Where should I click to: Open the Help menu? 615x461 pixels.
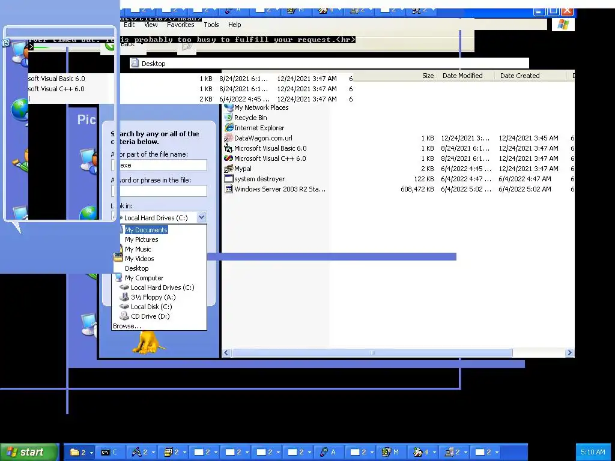(x=235, y=24)
